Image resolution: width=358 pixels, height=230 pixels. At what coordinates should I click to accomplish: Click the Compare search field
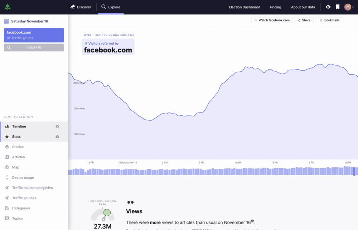(34, 47)
